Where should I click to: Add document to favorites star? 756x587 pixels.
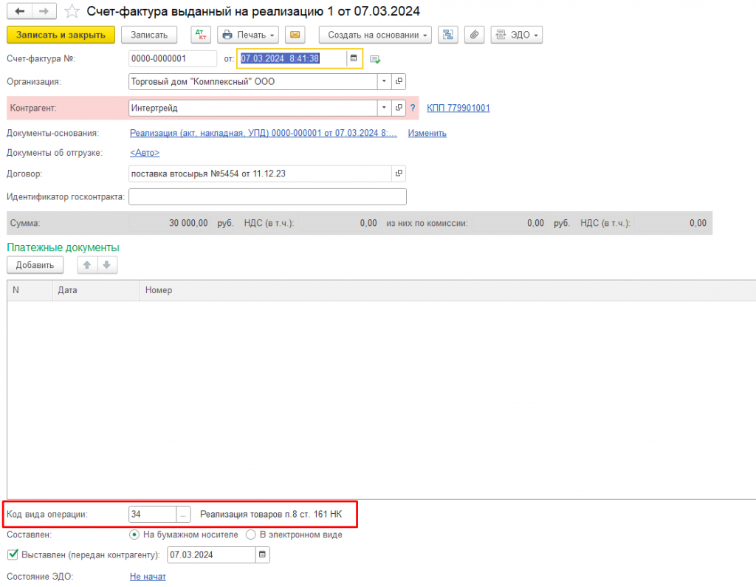[x=72, y=11]
